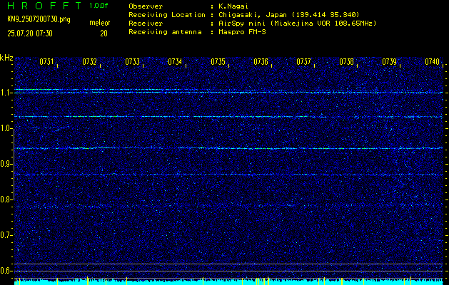
Task: Click the version label 1.00f
Action: point(99,6)
